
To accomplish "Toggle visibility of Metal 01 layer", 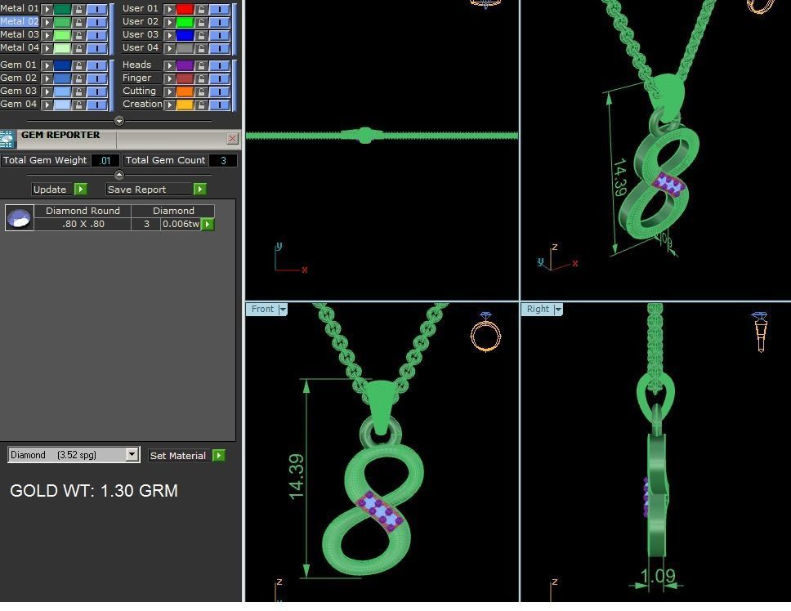I will click(97, 9).
